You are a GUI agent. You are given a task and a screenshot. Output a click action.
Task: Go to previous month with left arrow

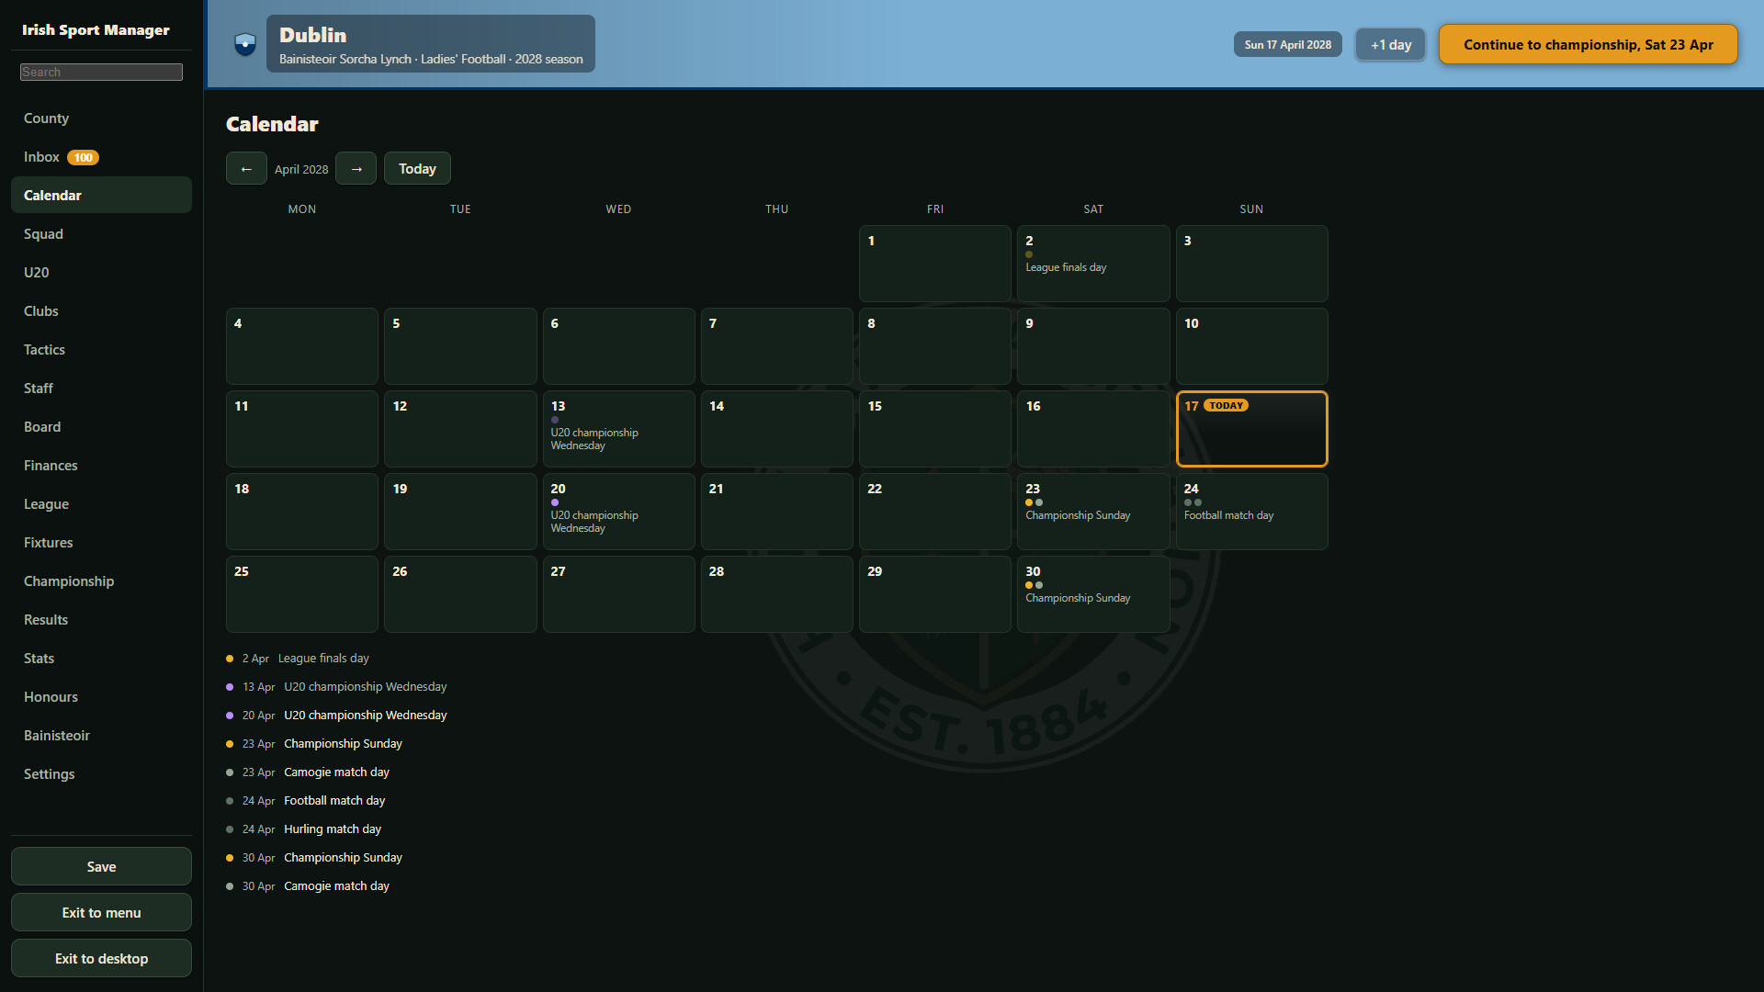[x=246, y=168]
